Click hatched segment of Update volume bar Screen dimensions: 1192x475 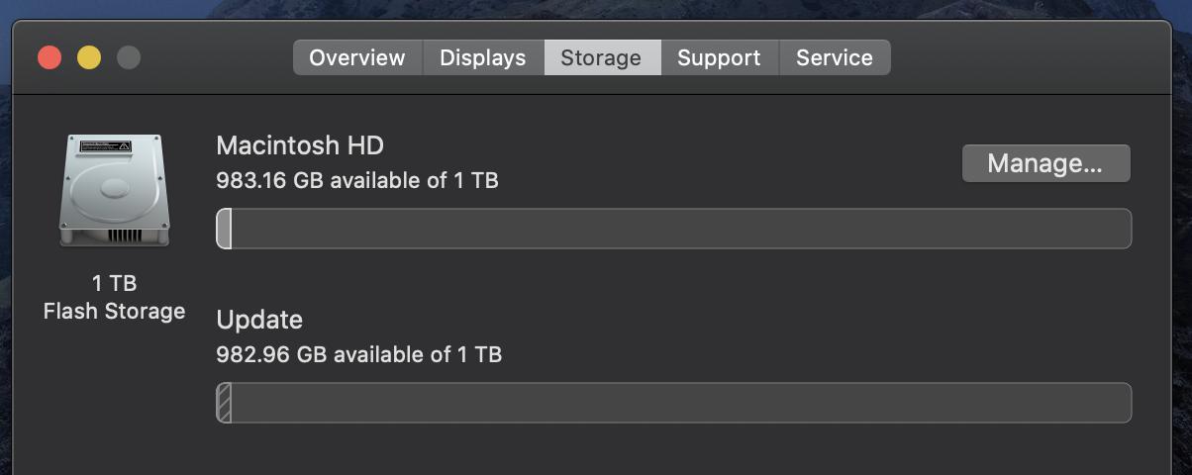point(224,403)
